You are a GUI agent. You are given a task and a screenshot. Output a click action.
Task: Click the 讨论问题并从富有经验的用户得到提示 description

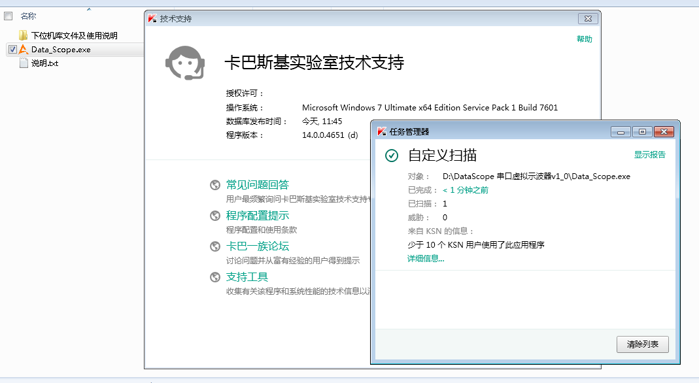(x=293, y=261)
